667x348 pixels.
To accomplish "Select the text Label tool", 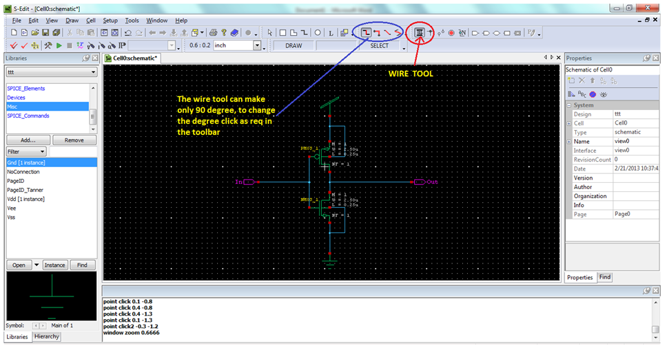I will coord(331,33).
